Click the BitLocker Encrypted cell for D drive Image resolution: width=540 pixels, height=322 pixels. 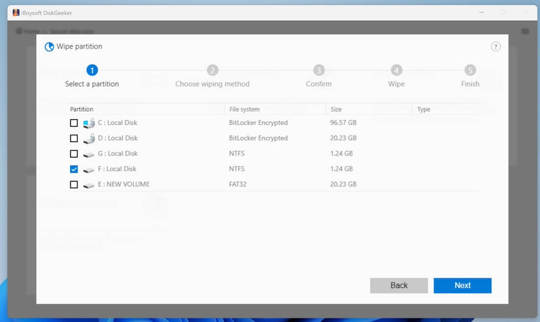[258, 138]
